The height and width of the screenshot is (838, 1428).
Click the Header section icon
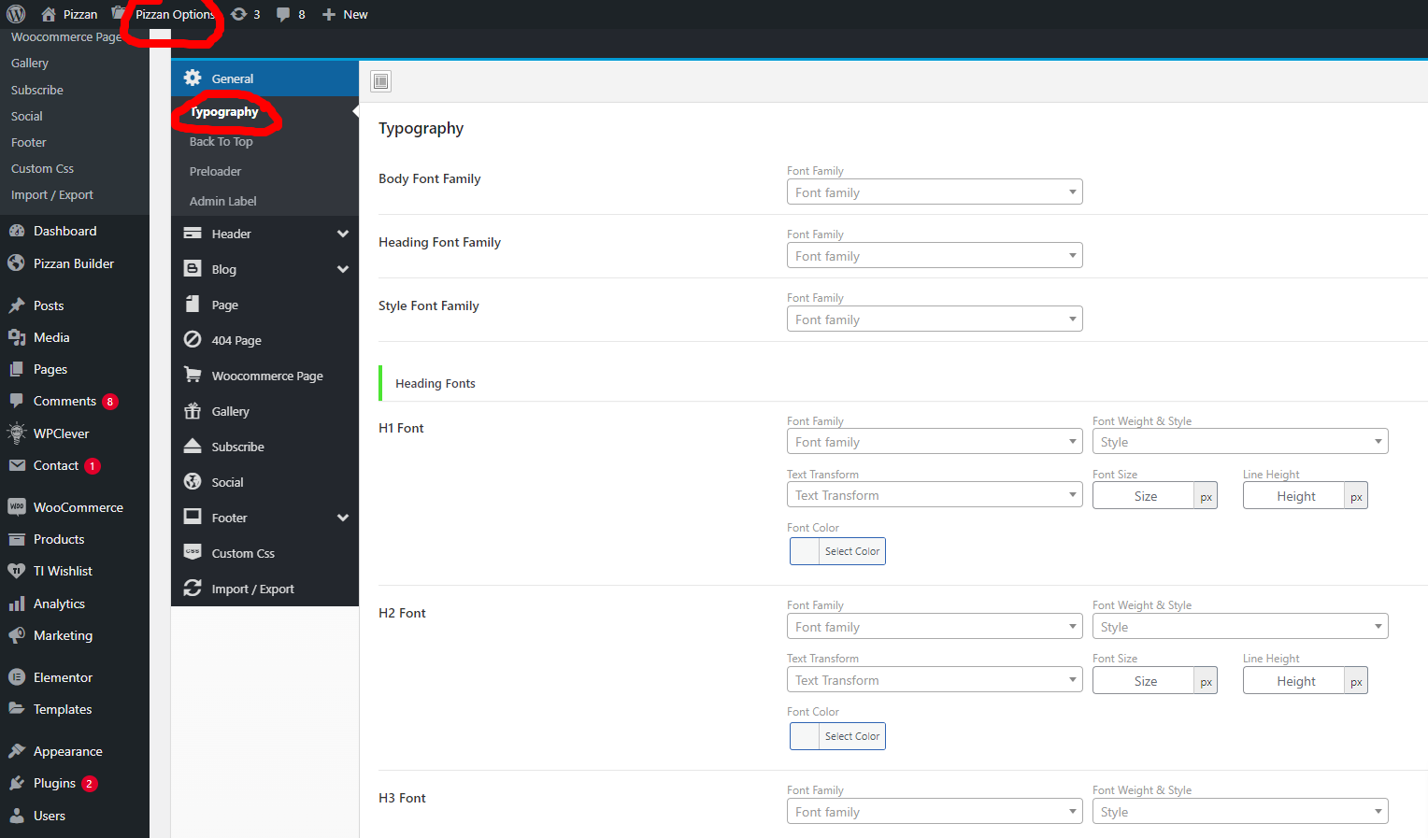click(193, 234)
